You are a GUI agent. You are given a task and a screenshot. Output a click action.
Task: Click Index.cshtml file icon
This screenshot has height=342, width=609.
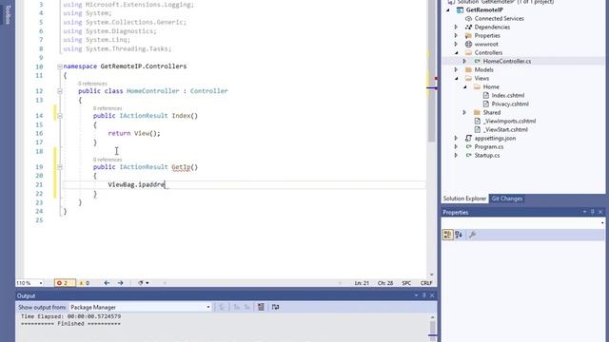(485, 95)
